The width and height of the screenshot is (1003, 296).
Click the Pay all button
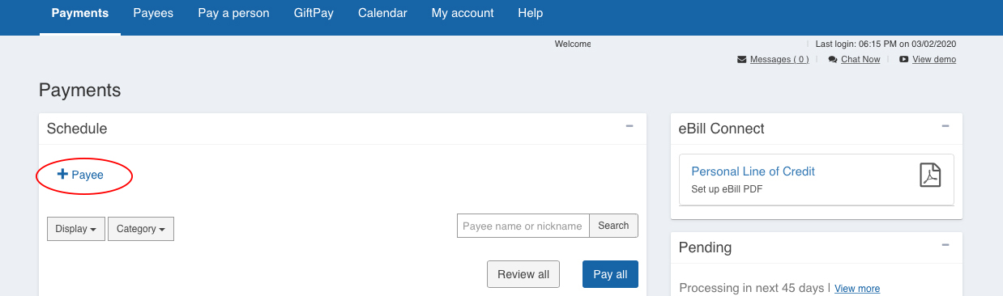pos(610,274)
